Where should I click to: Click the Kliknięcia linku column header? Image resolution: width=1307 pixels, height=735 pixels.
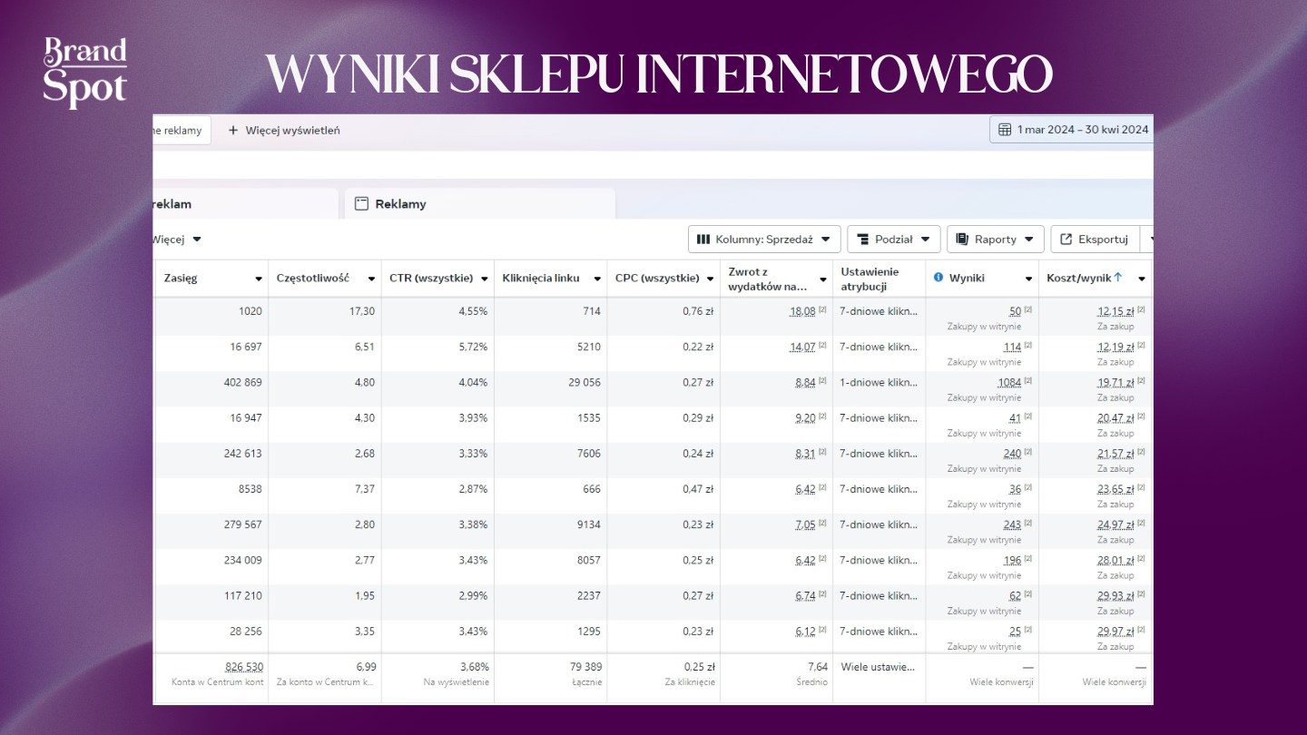[542, 279]
